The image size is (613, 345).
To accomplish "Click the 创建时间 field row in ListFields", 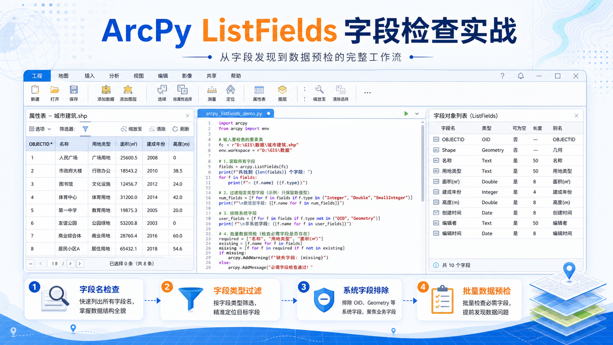I will [506, 213].
